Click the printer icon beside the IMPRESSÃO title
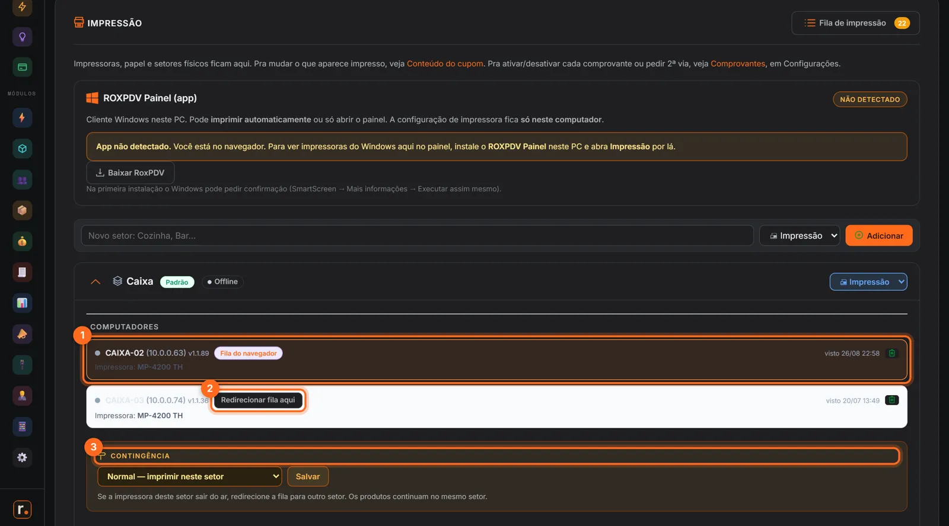 [x=79, y=23]
